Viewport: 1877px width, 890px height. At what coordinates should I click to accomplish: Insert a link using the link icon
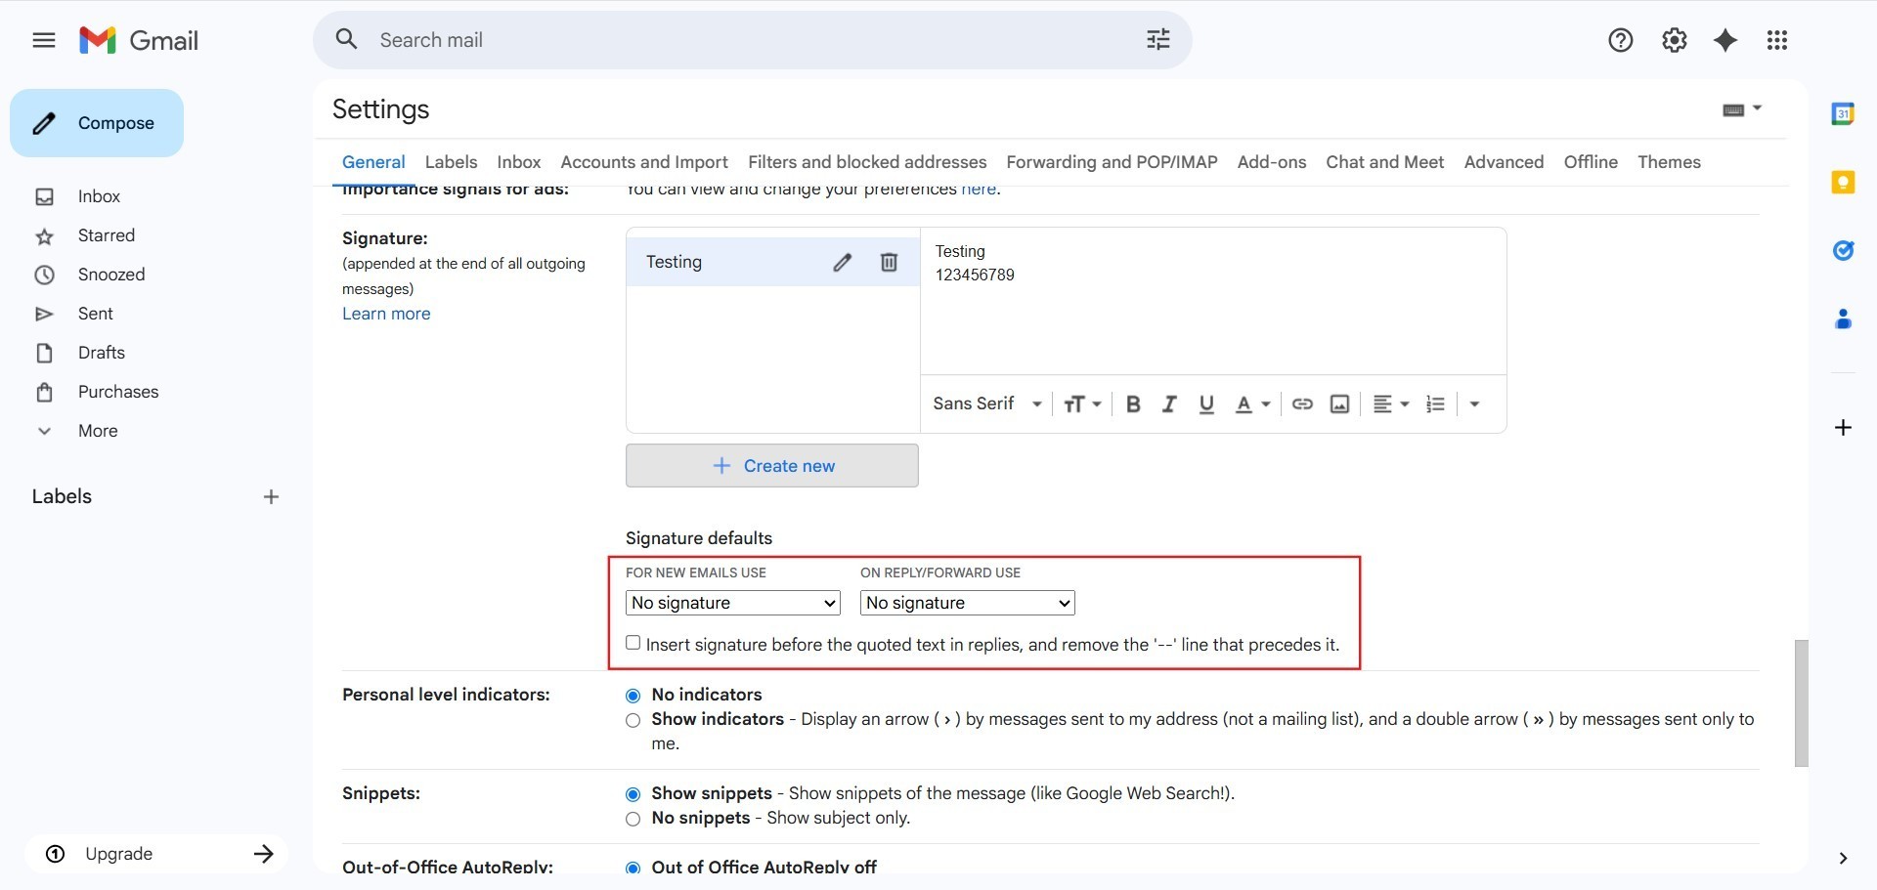tap(1302, 404)
